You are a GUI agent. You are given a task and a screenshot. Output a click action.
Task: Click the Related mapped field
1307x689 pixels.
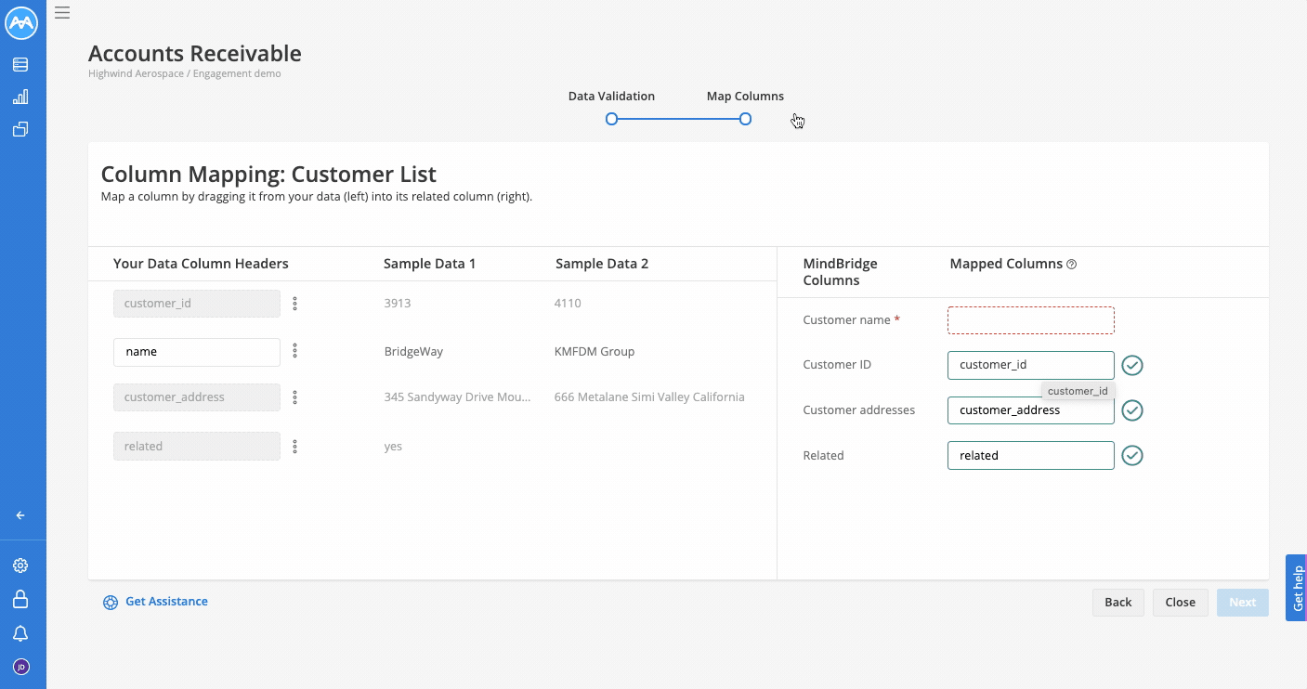(1031, 455)
